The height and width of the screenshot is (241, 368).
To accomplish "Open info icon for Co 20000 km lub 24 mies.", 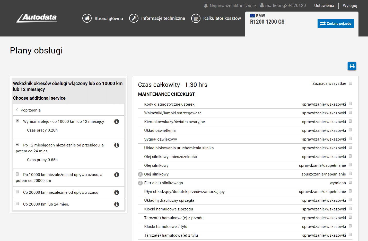I will [117, 204].
